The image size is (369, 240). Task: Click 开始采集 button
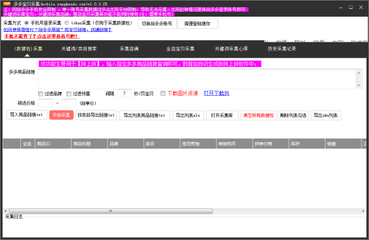pos(61,115)
